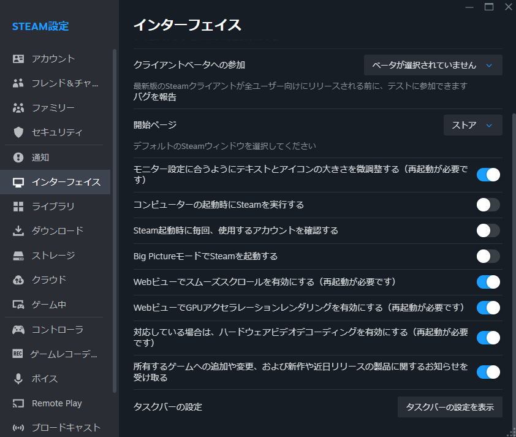Expand the ベータが選択されていません dropdown
Viewport: 516px width, 437px height.
coord(433,65)
